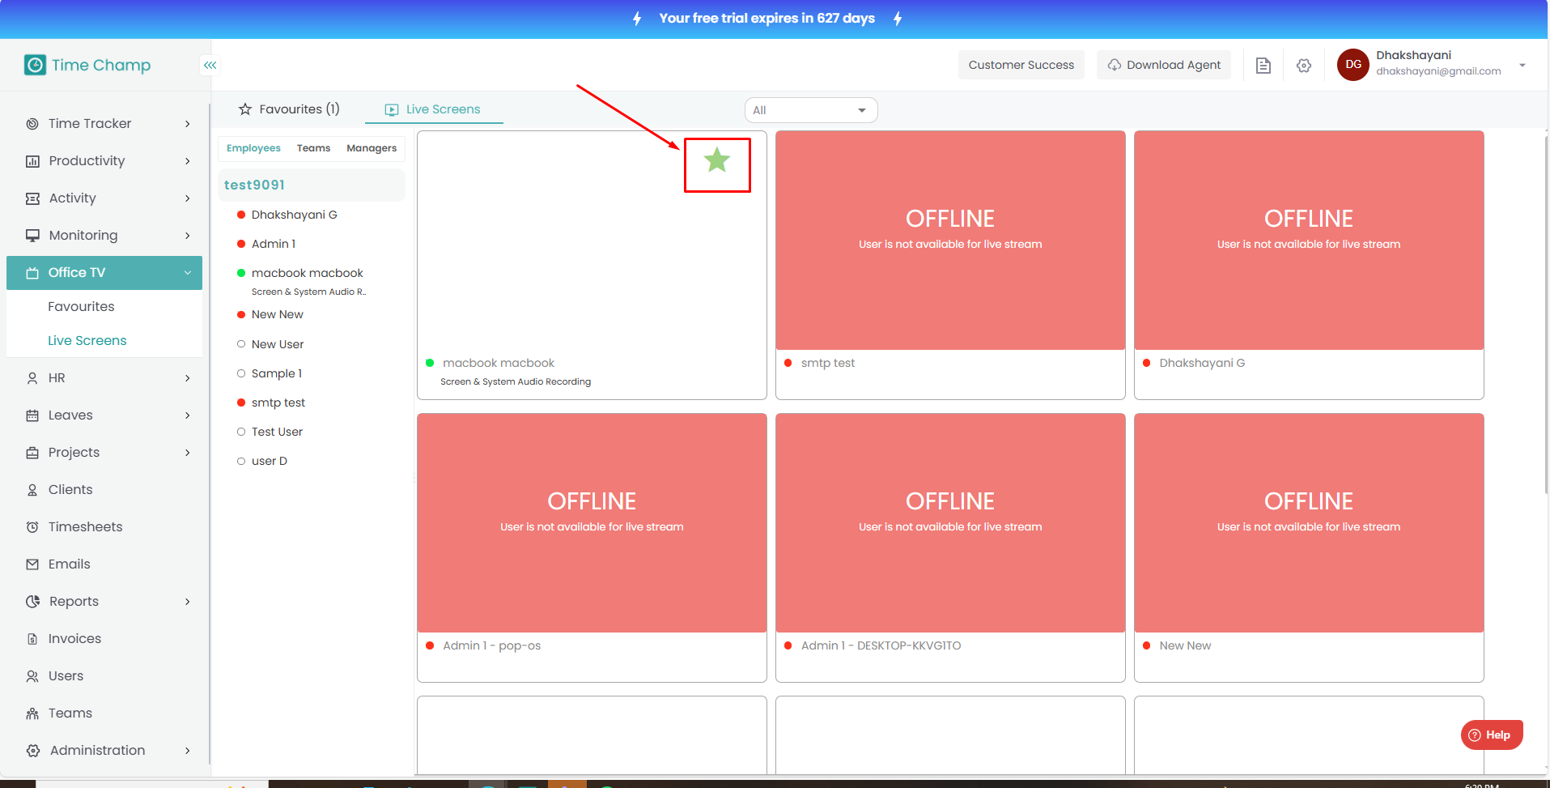Toggle favourite star on macbook macbook card
The image size is (1550, 788).
(717, 160)
